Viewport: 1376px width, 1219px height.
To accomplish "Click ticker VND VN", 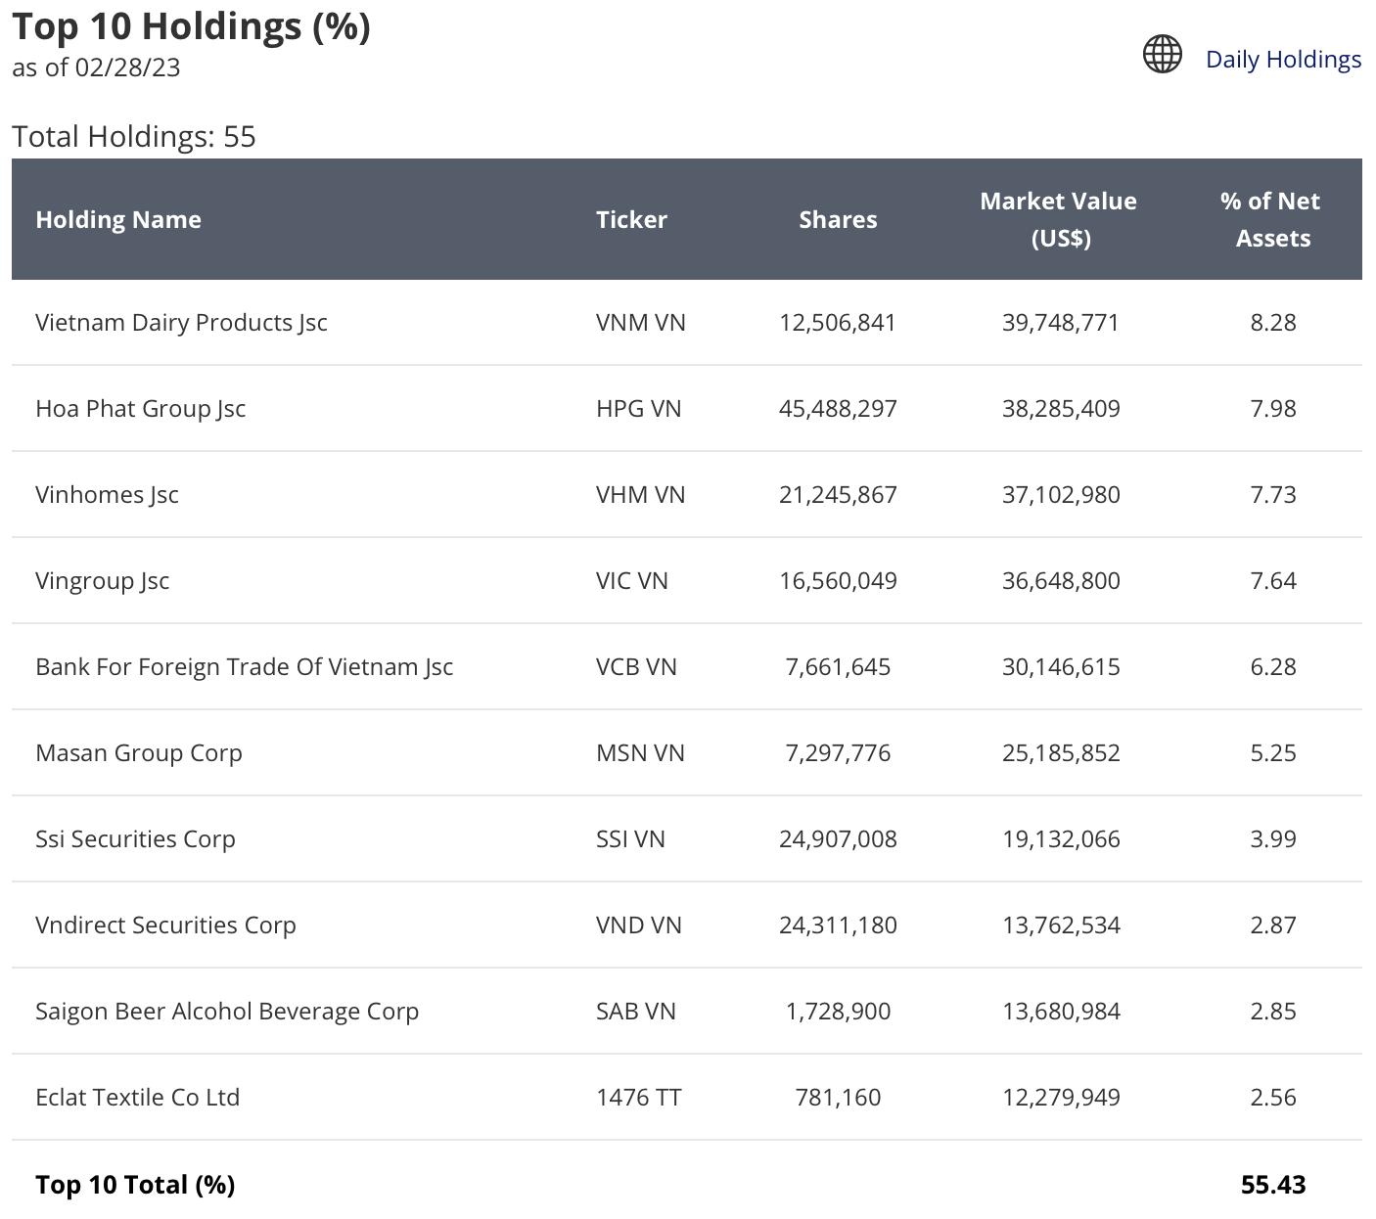I will (x=639, y=925).
